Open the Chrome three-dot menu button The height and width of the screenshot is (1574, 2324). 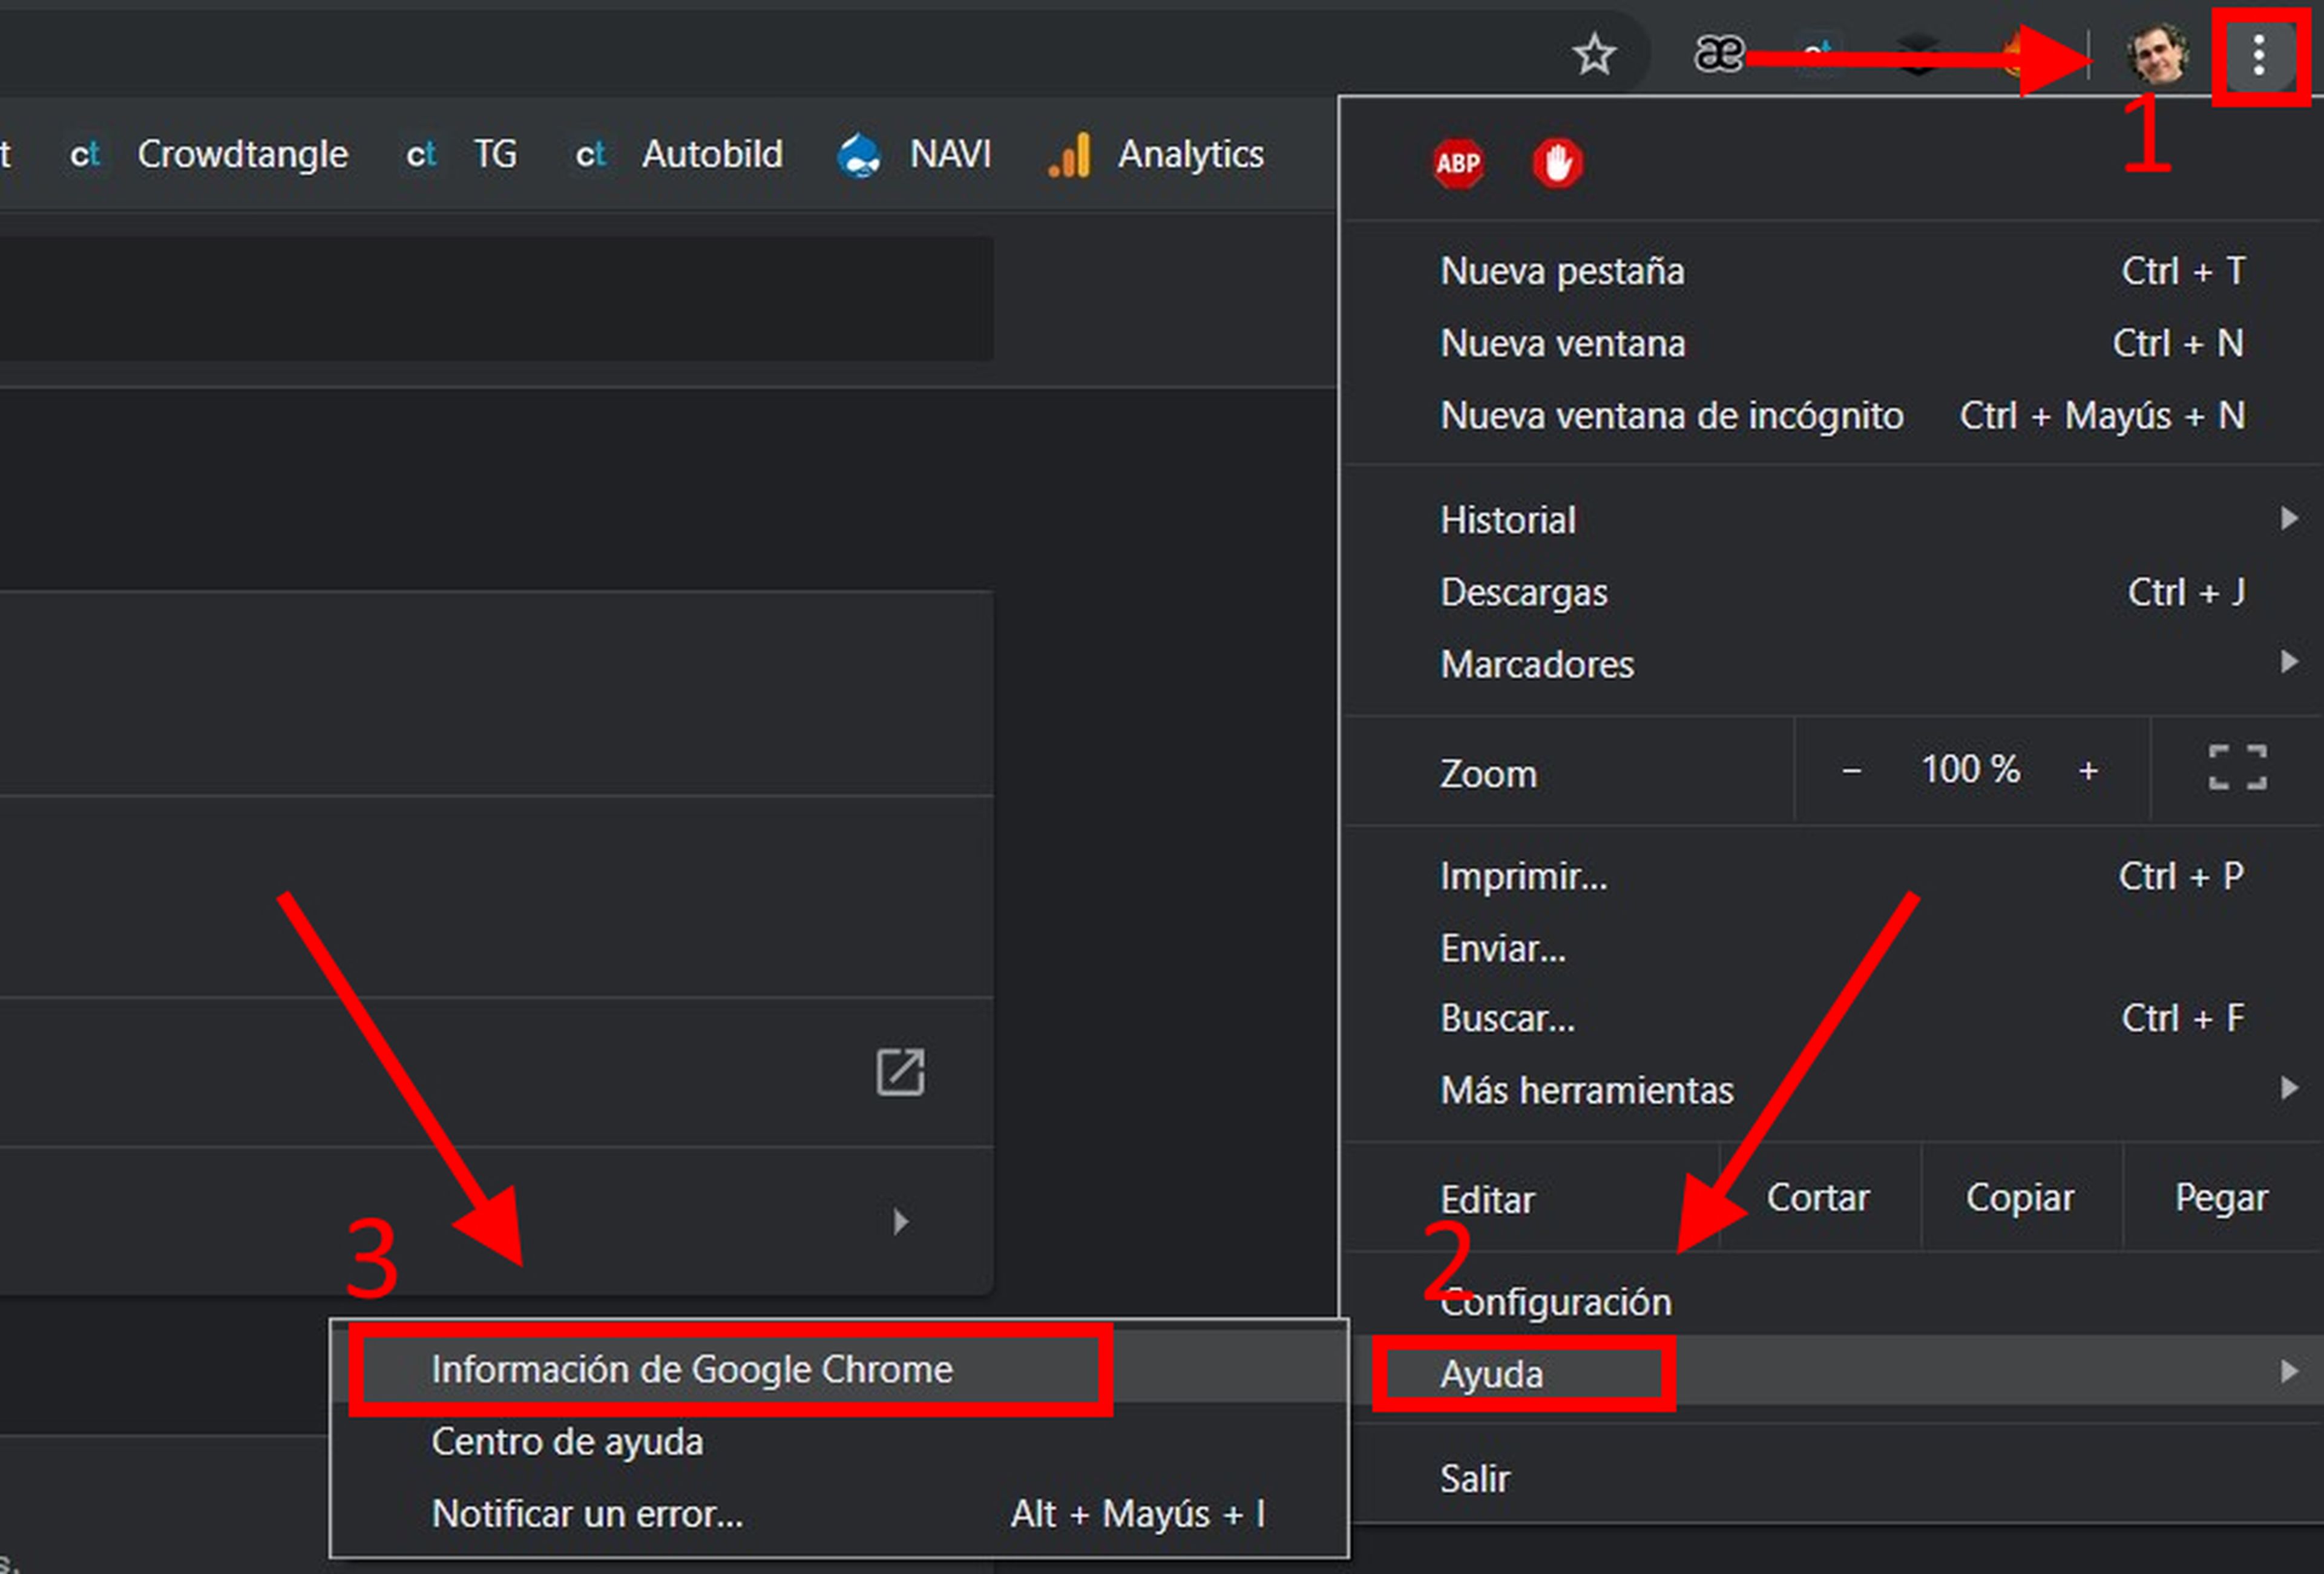point(2258,55)
